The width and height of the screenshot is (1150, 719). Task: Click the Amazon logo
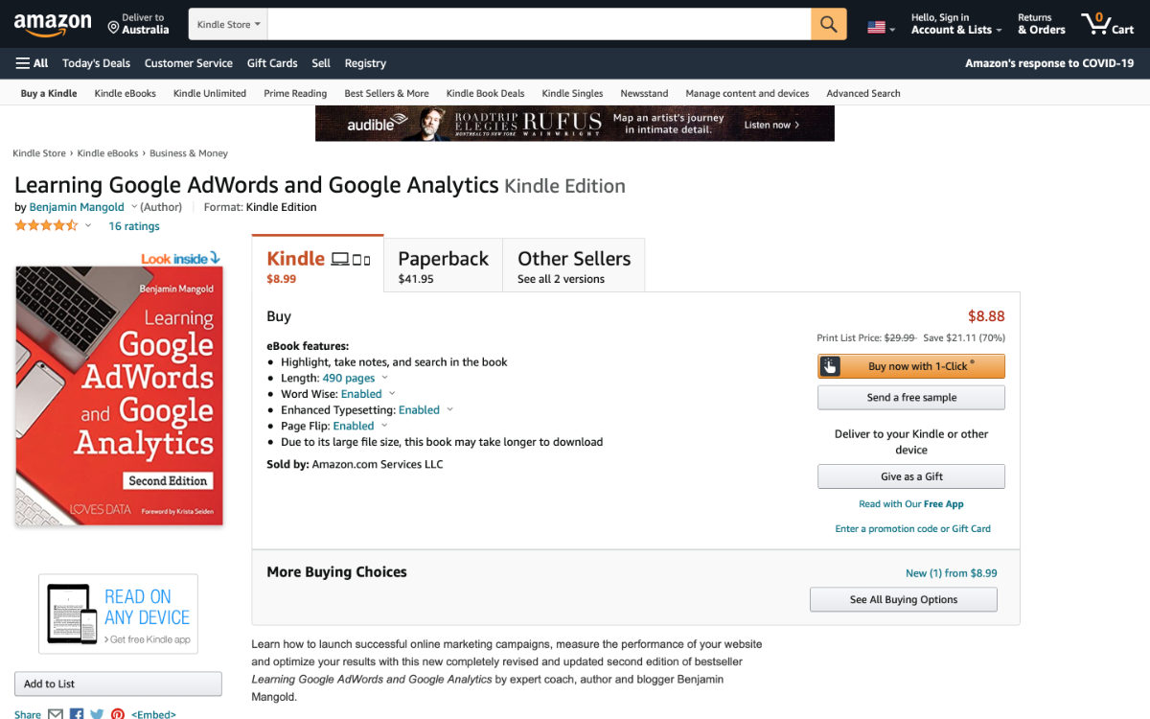53,24
